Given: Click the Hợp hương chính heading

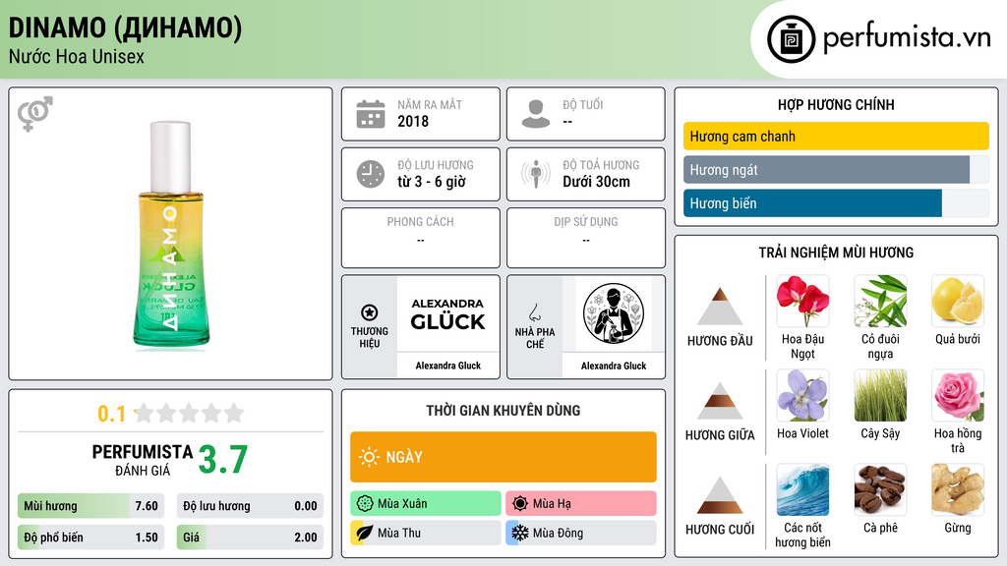Looking at the screenshot, I should 836,104.
